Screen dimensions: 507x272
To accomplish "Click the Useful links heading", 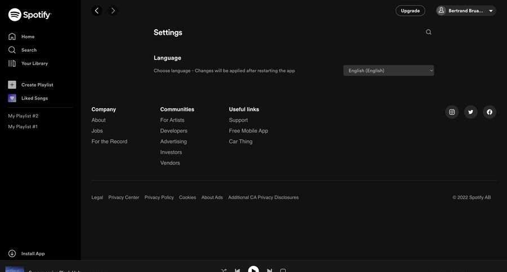I will tap(244, 110).
